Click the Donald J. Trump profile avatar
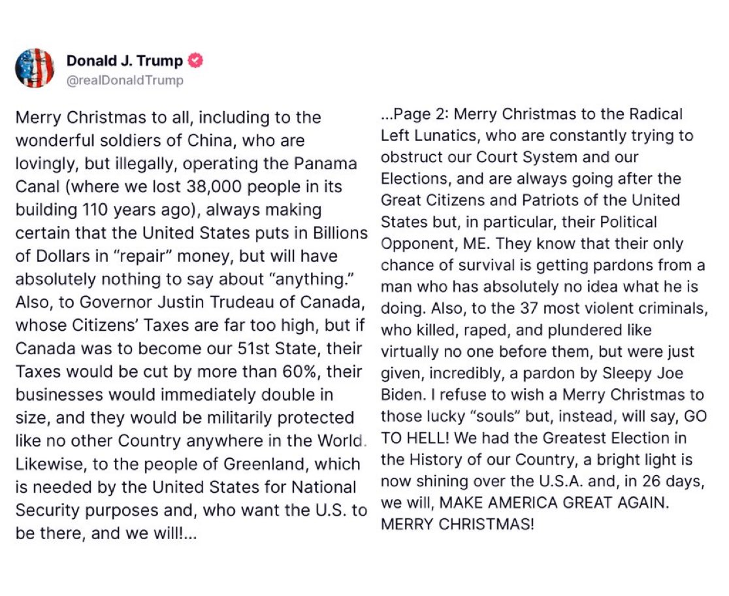 35,67
